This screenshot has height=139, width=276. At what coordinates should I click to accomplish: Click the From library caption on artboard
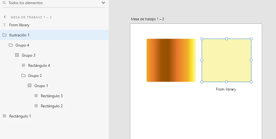coord(226,89)
